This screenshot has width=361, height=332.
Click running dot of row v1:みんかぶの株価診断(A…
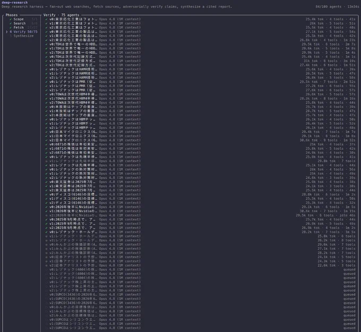(47, 249)
